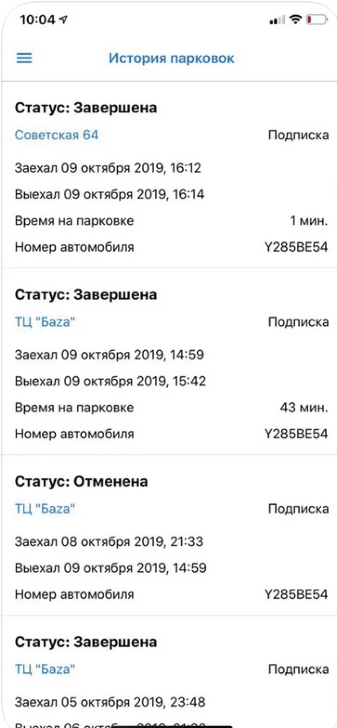Tap the 1 мин. parking duration
Screen dimensions: 337x728
point(308,221)
